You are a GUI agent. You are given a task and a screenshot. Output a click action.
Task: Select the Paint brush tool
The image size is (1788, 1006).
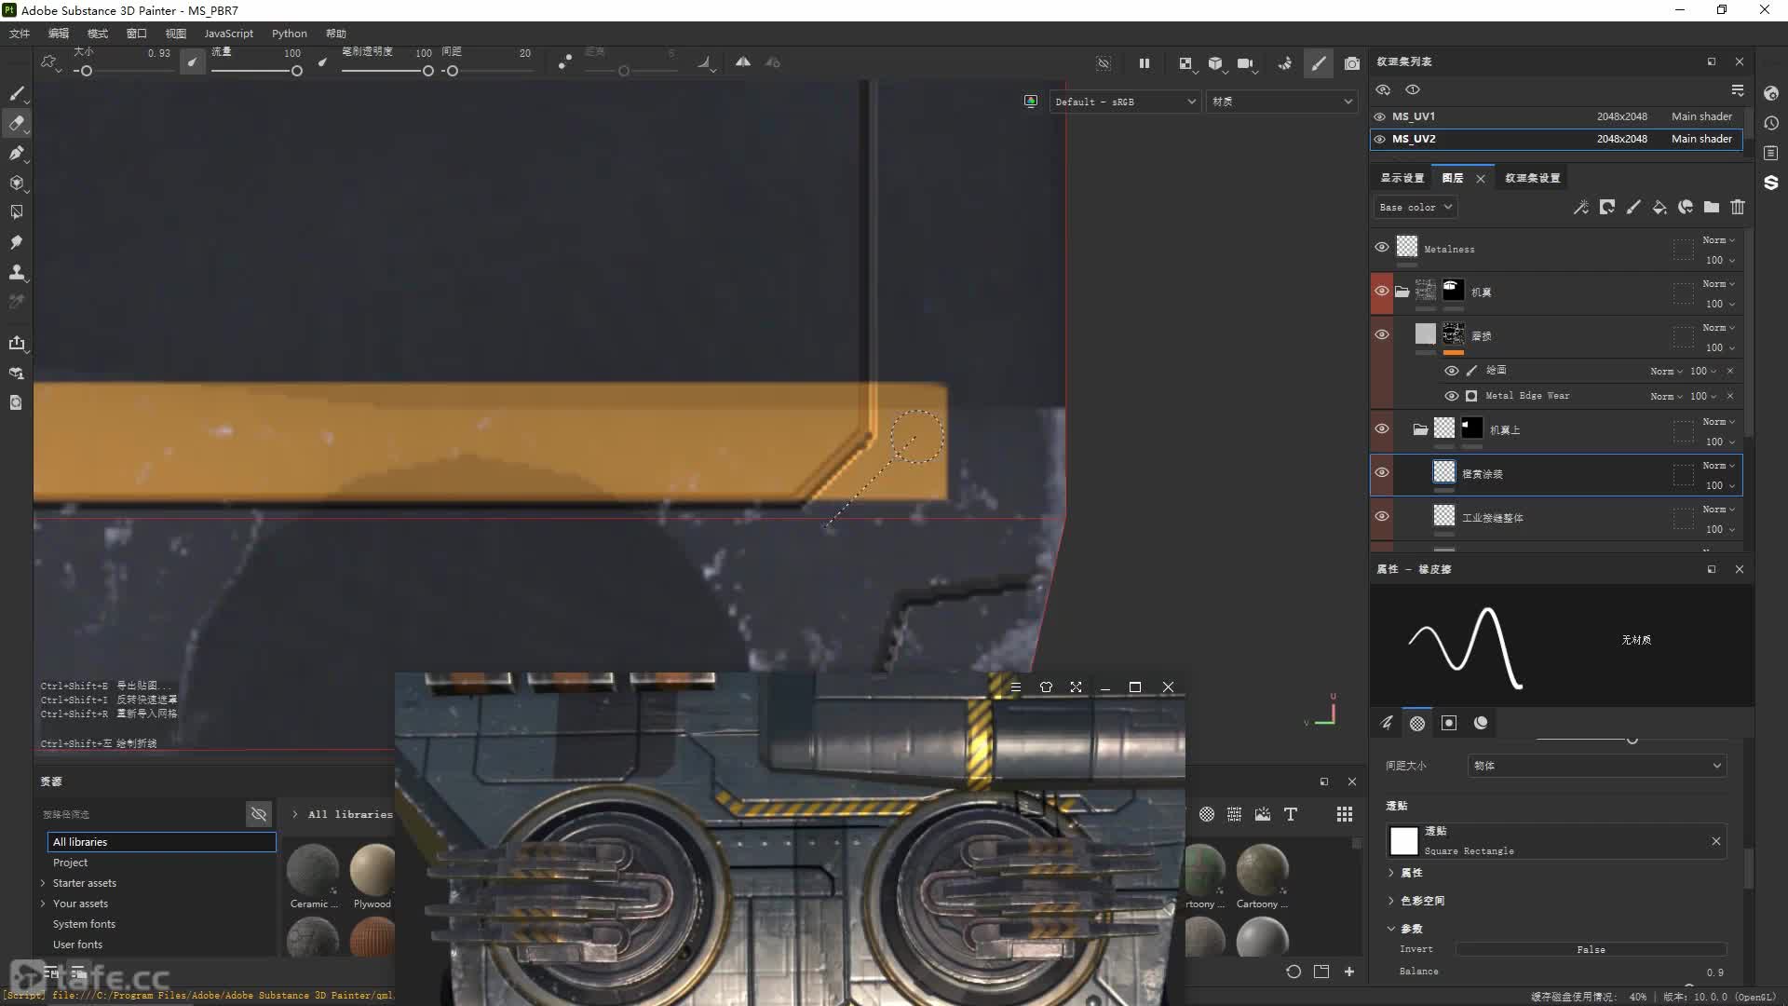click(x=16, y=93)
